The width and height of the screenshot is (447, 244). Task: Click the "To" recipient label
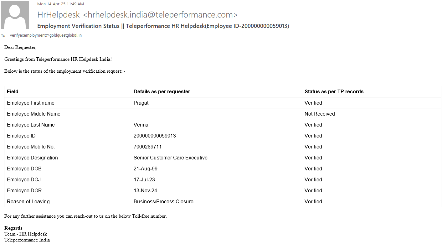click(3, 36)
